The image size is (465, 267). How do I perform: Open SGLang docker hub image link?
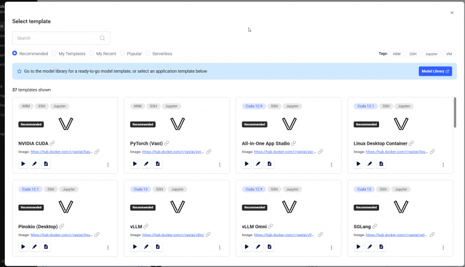pos(397,235)
